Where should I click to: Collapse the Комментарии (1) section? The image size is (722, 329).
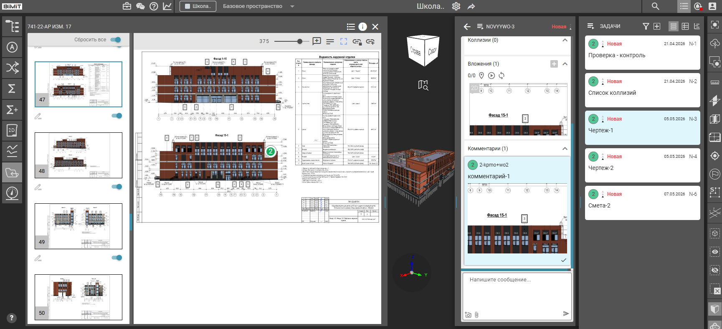pyautogui.click(x=565, y=149)
